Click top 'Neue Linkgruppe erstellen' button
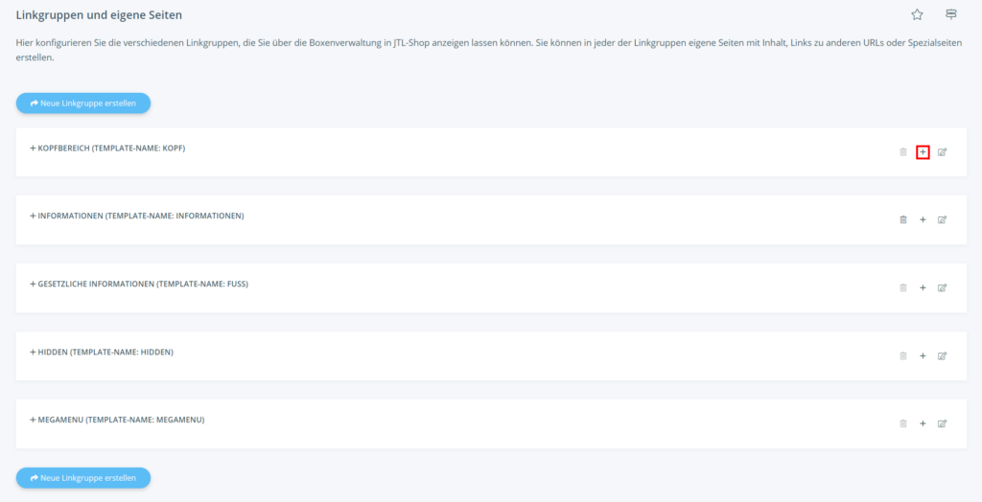Screen dimensions: 982x502 [x=83, y=103]
